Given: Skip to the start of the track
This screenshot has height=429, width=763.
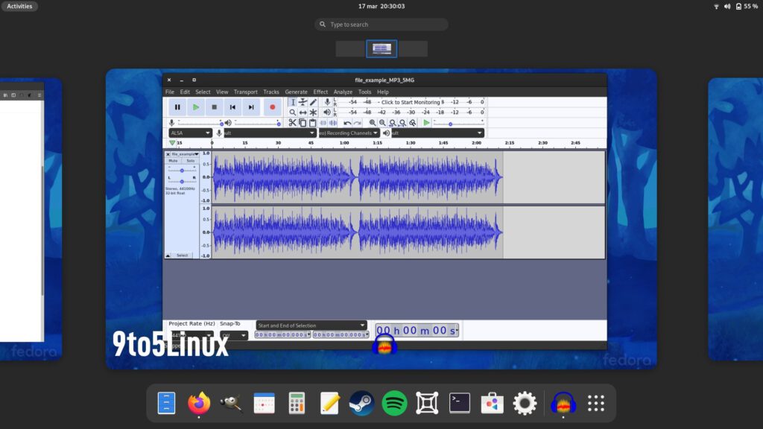Looking at the screenshot, I should [232, 107].
